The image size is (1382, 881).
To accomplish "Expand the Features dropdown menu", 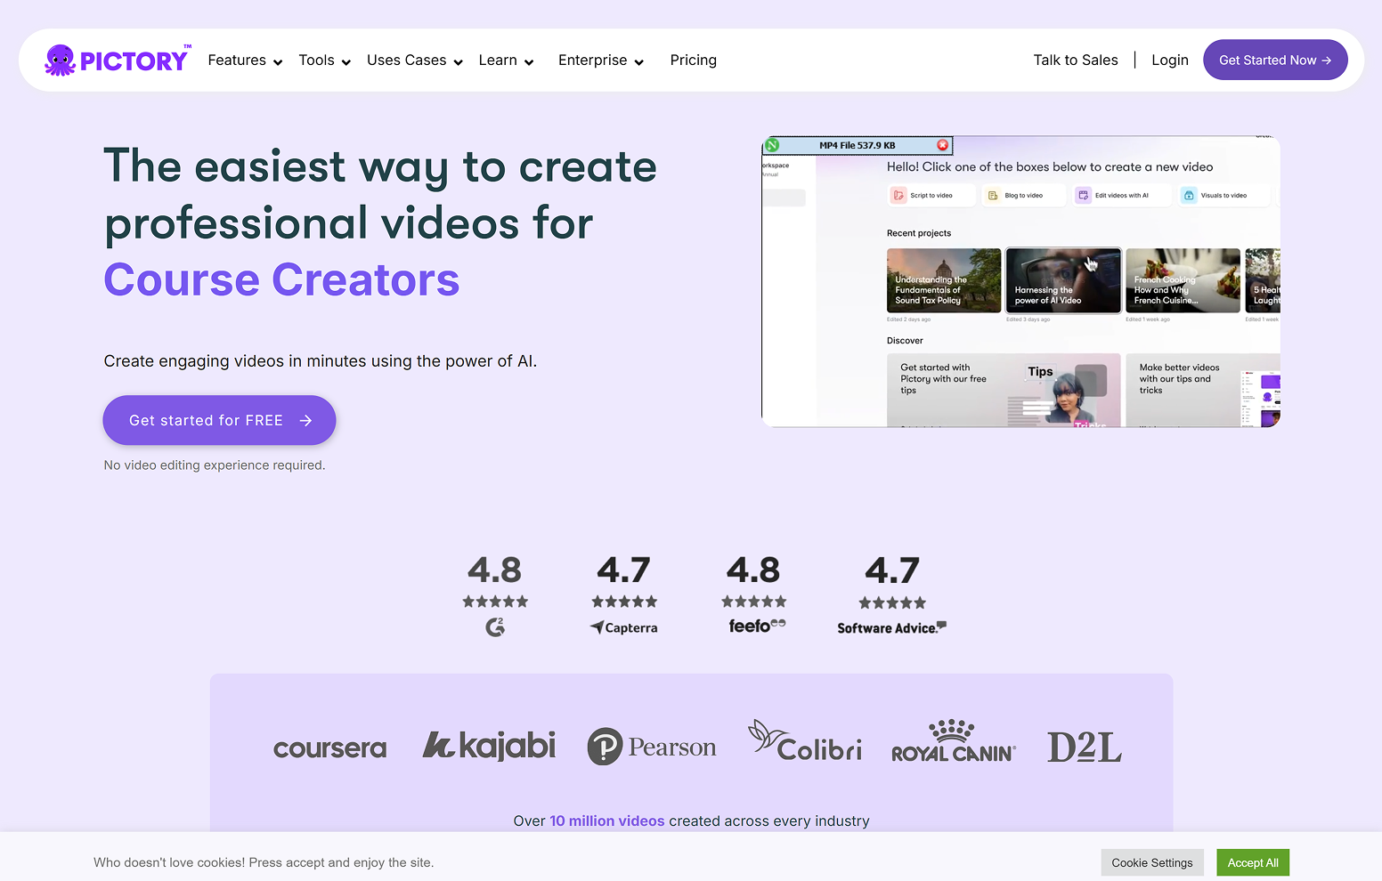I will click(x=245, y=61).
